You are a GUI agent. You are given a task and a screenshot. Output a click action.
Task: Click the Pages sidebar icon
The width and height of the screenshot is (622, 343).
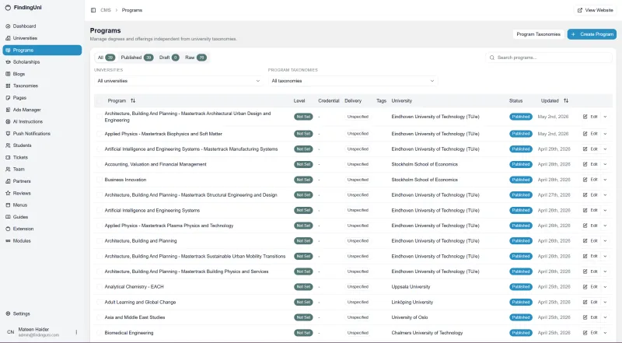[8, 98]
